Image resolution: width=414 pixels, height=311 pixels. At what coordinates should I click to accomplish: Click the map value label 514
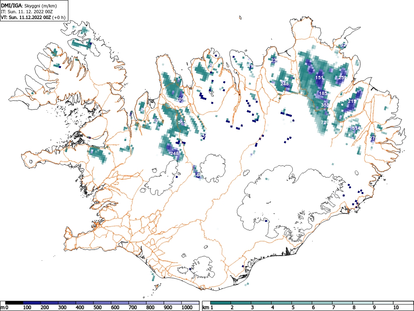(356, 128)
